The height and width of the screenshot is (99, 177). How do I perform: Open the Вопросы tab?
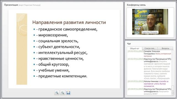165,48
